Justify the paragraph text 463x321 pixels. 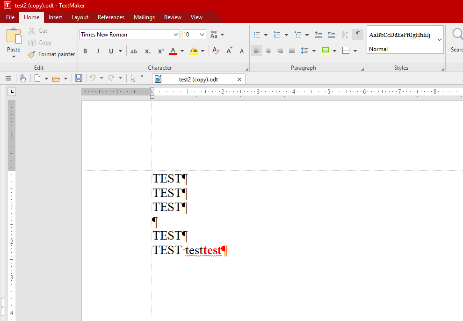coord(292,51)
